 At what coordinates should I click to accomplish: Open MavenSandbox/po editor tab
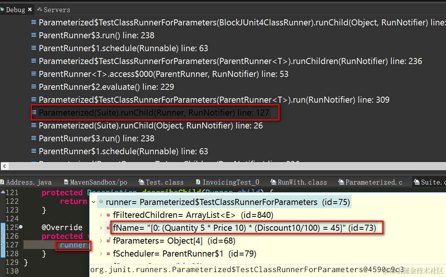coord(96,182)
